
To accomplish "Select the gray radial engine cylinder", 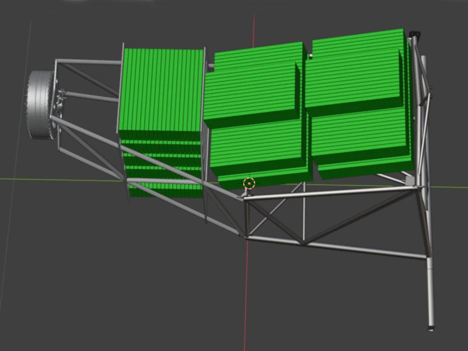I will pyautogui.click(x=40, y=105).
